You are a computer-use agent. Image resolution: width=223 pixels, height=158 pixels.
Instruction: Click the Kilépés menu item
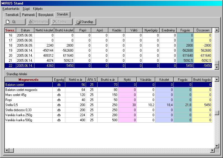[38, 9]
